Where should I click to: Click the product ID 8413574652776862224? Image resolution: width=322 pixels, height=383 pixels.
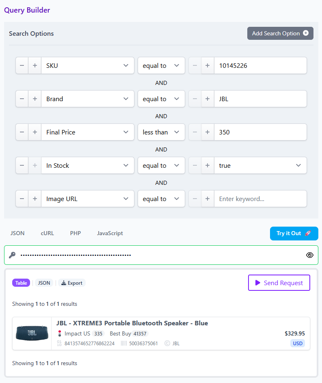pyautogui.click(x=89, y=344)
